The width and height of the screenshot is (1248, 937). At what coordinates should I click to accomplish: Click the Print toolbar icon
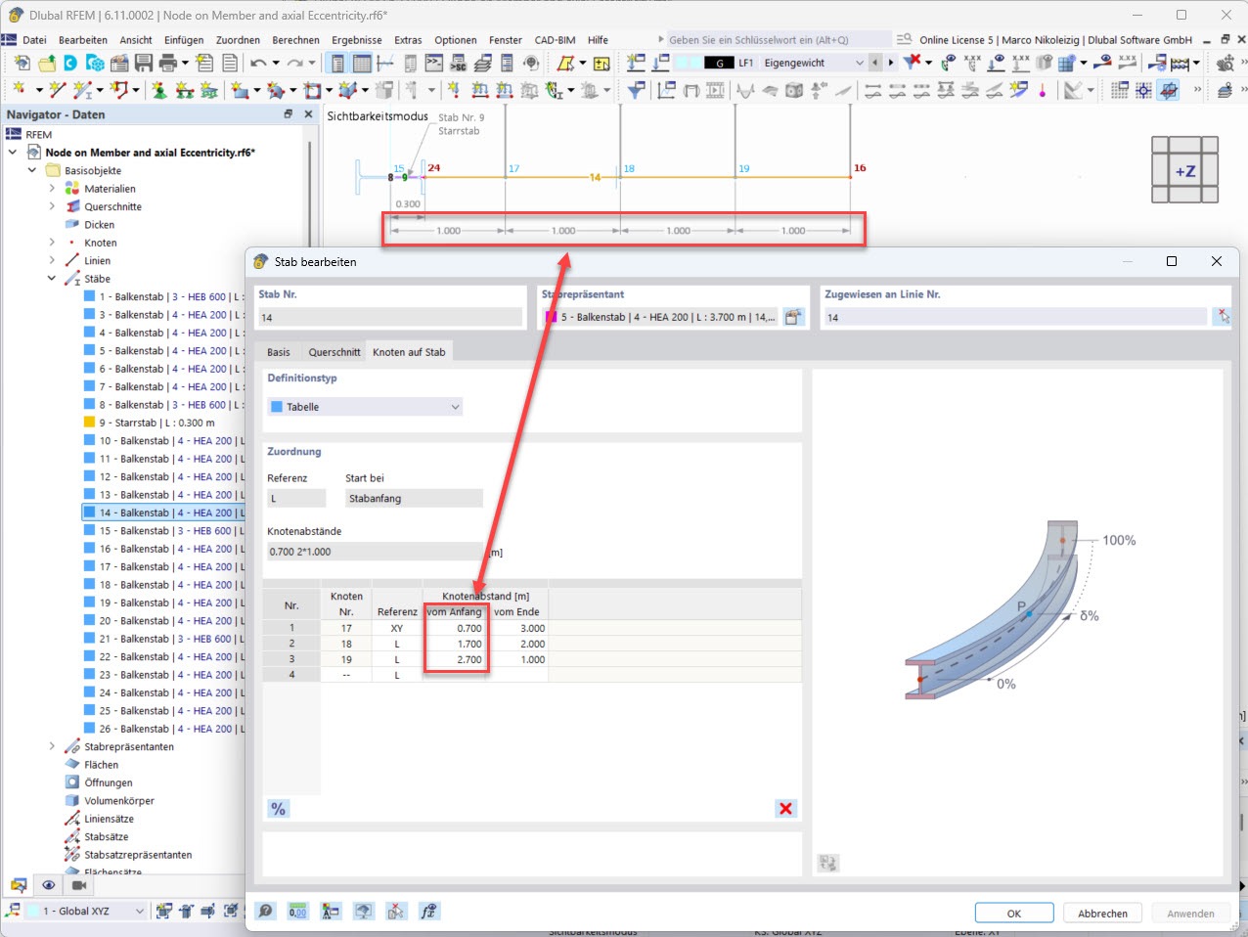(168, 64)
